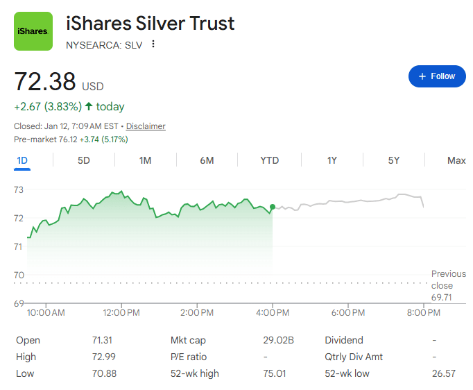This screenshot has width=473, height=390.
Task: Click the green iShares logo
Action: tap(33, 31)
